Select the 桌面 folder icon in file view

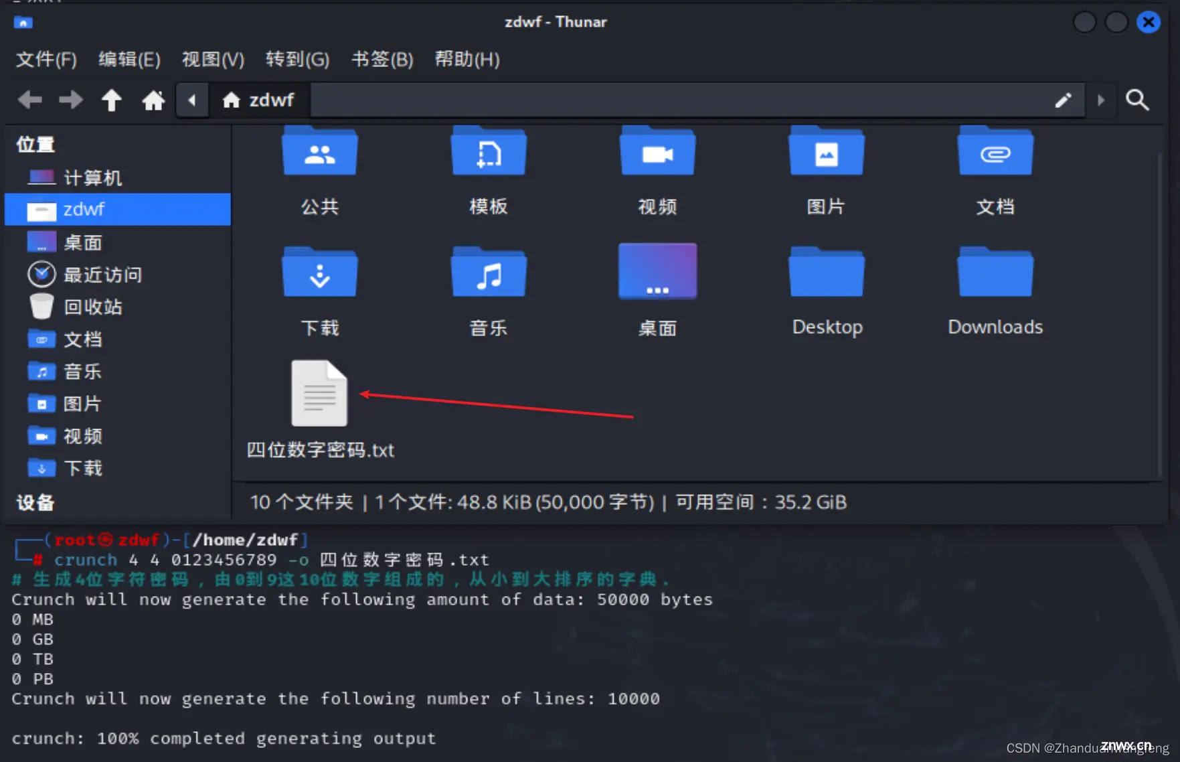[x=657, y=271]
